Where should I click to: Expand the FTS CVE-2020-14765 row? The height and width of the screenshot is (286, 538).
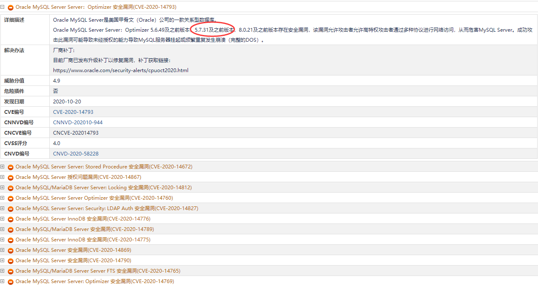tap(3, 271)
